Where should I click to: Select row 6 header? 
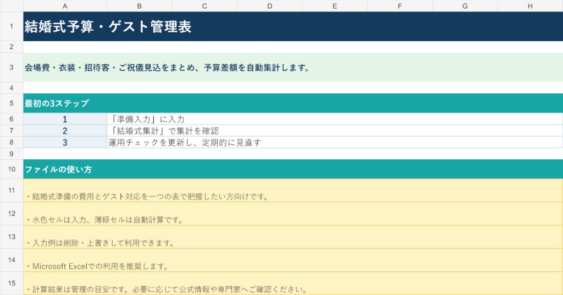click(x=12, y=119)
